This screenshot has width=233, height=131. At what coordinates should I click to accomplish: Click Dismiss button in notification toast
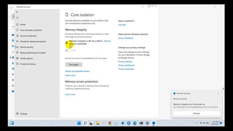point(197,113)
